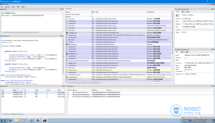Select explorer.exe process row

tap(118, 70)
